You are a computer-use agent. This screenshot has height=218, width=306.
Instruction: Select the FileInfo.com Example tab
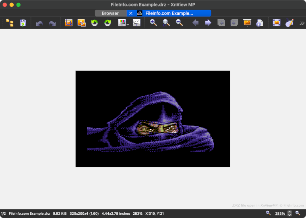pyautogui.click(x=169, y=13)
